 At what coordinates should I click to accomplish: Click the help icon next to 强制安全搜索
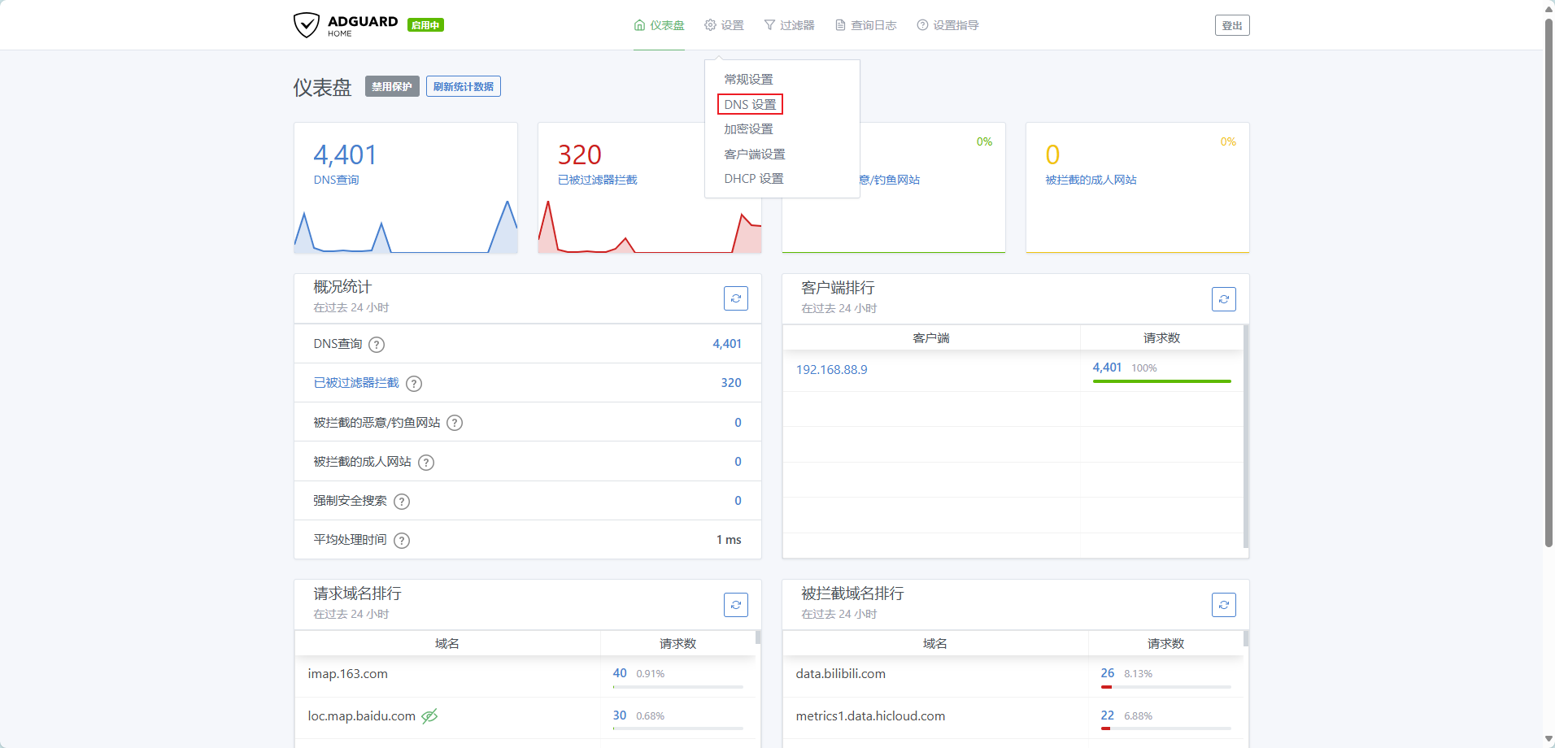pyautogui.click(x=401, y=502)
